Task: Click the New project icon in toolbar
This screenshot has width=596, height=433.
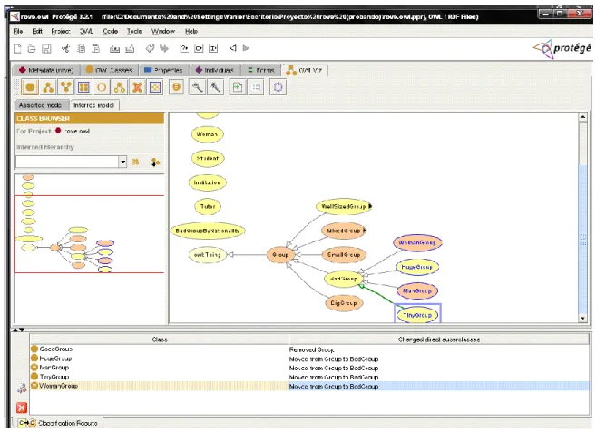Action: [17, 48]
